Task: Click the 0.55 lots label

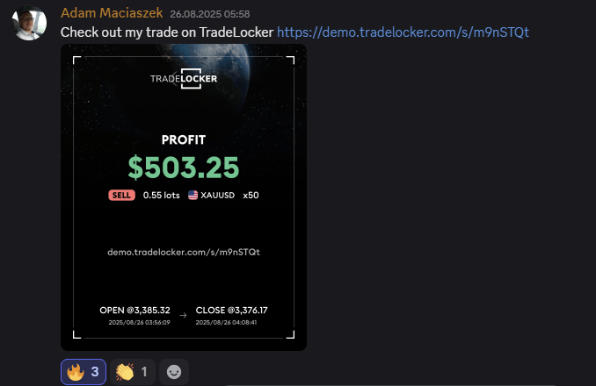Action: pos(161,196)
